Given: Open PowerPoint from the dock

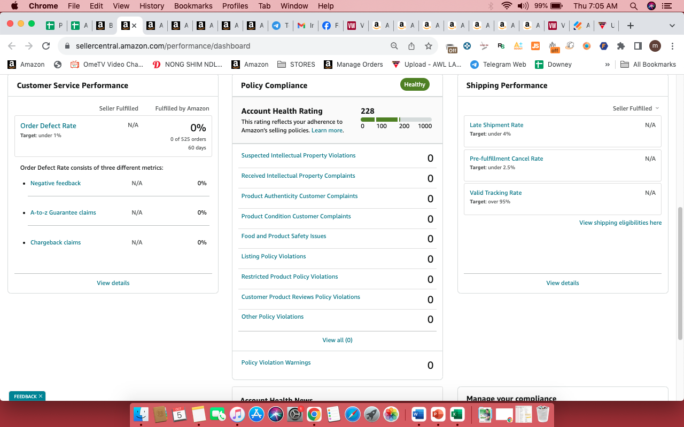Looking at the screenshot, I should 438,414.
